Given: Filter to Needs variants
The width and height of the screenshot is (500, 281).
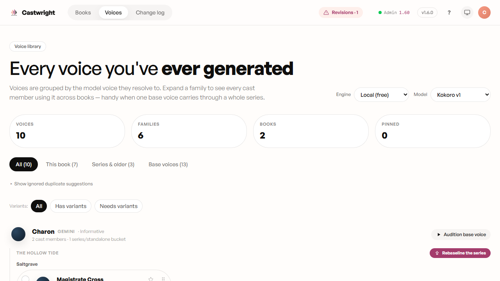Looking at the screenshot, I should point(119,206).
